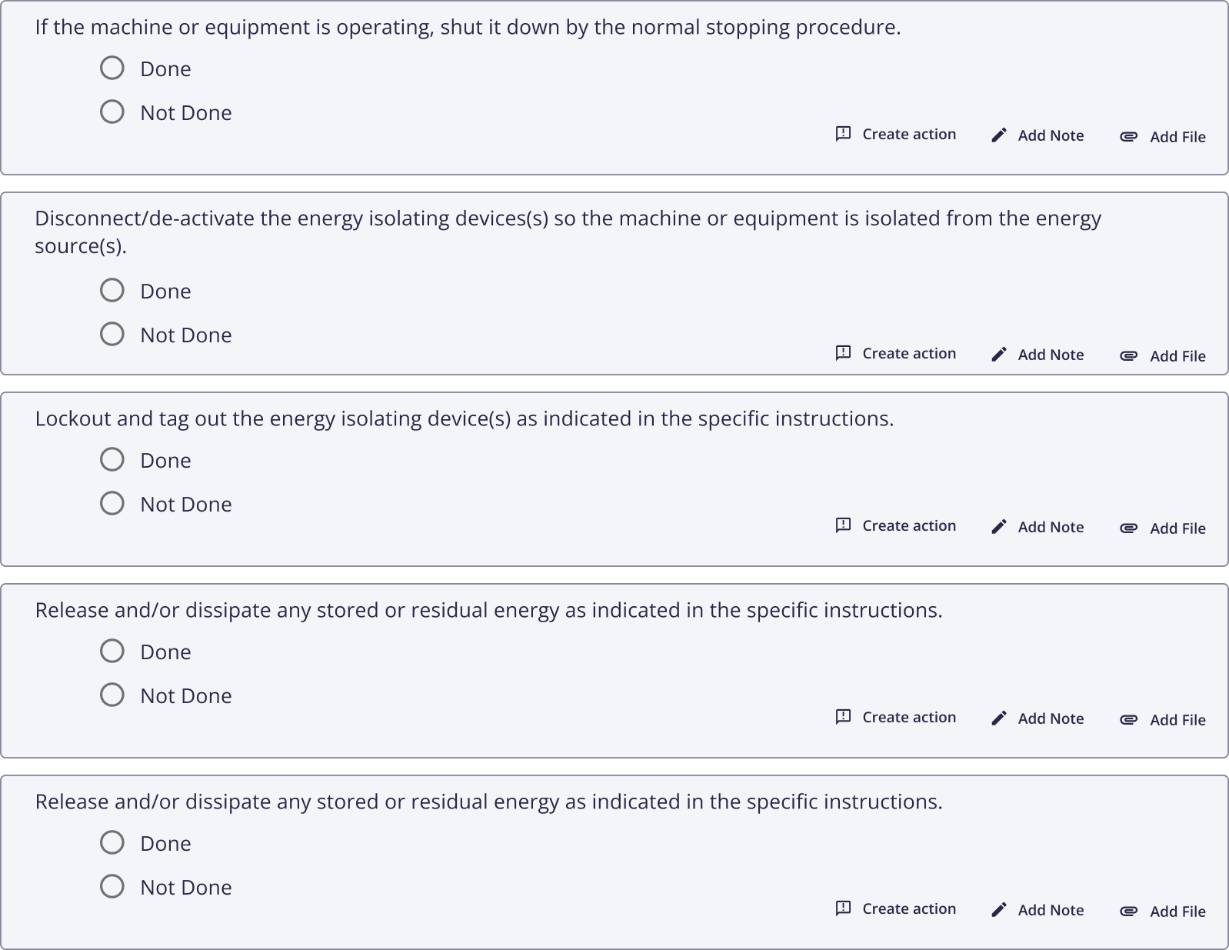
Task: Click Add File text for Disconnect/de-activate question
Action: pyautogui.click(x=1177, y=356)
